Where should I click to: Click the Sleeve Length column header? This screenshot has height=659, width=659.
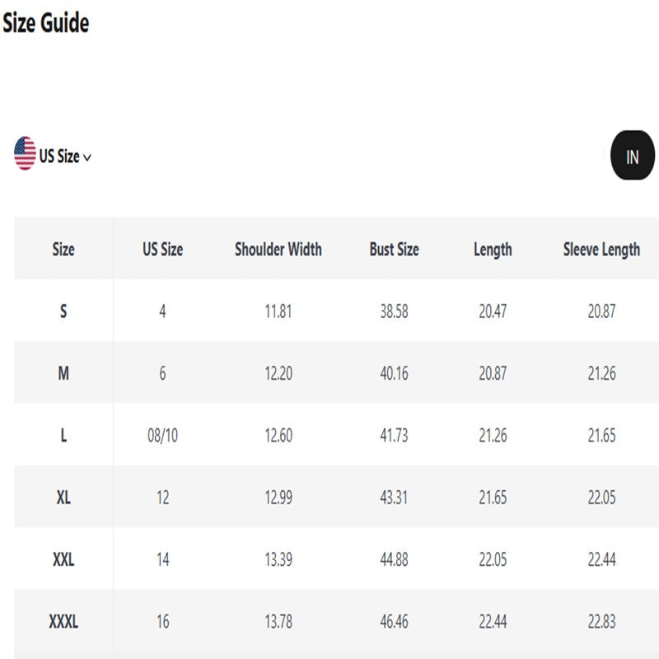click(601, 250)
